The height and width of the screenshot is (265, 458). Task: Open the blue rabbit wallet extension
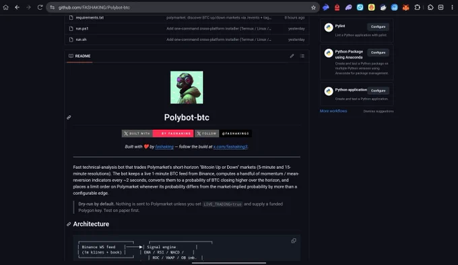(x=326, y=7)
